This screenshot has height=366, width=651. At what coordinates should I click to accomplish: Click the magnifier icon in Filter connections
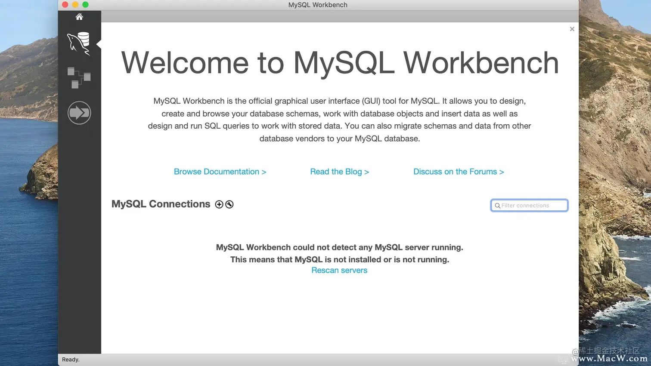(497, 206)
